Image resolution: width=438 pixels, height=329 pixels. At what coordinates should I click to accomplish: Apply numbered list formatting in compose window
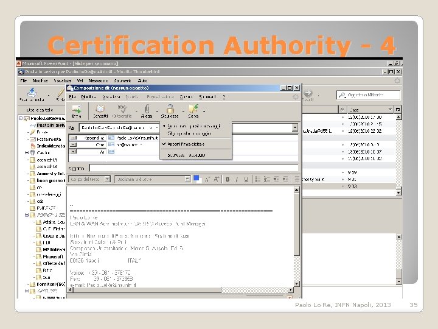(267, 179)
